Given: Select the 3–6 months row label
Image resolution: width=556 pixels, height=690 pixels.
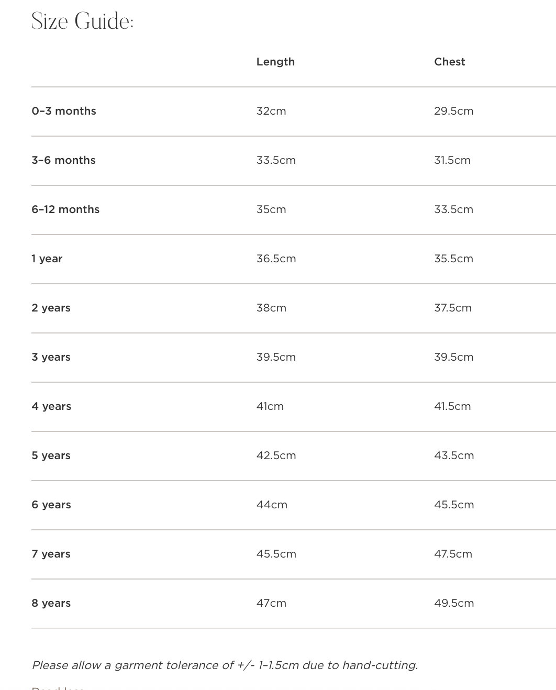Looking at the screenshot, I should [63, 160].
